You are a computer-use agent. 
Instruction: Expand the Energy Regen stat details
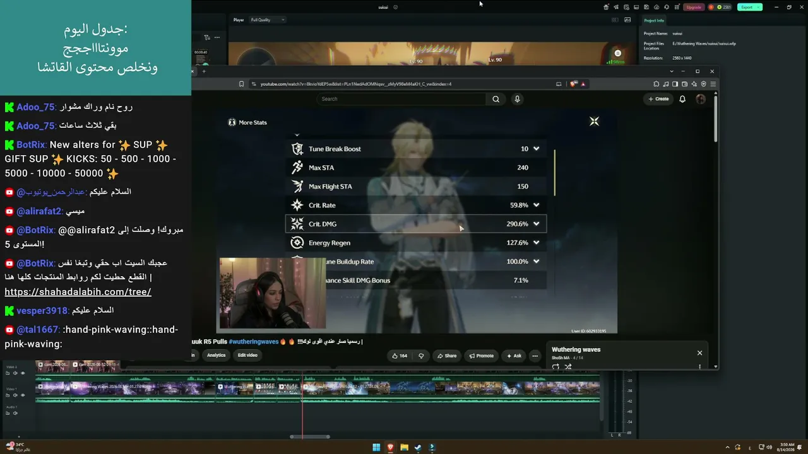point(536,243)
